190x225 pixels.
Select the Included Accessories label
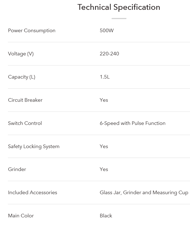[x=33, y=193]
